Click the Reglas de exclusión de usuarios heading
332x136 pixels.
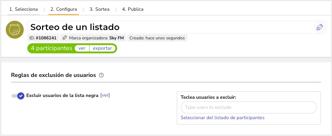(53, 75)
